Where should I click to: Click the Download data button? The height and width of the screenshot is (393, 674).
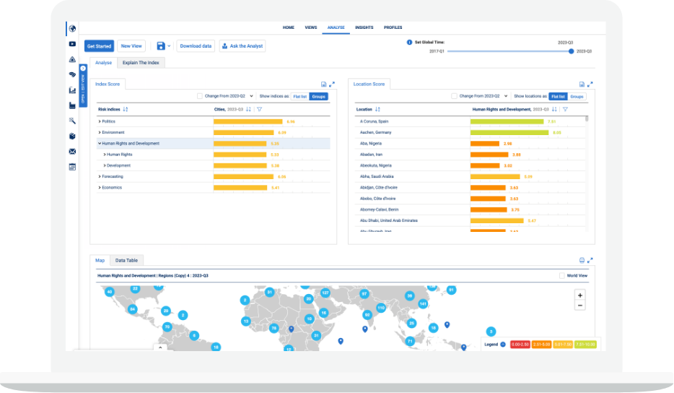pyautogui.click(x=196, y=46)
